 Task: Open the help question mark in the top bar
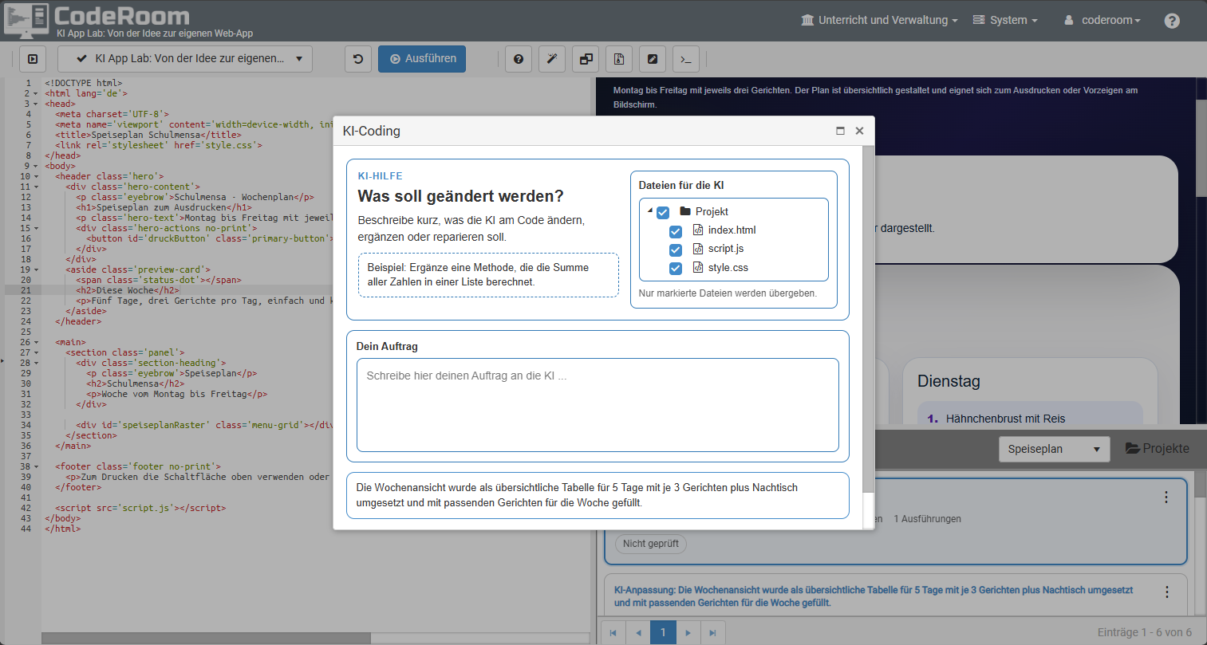click(1172, 21)
